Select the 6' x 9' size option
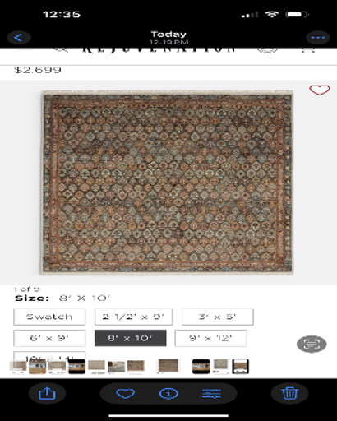Image resolution: width=337 pixels, height=421 pixels. pyautogui.click(x=49, y=338)
